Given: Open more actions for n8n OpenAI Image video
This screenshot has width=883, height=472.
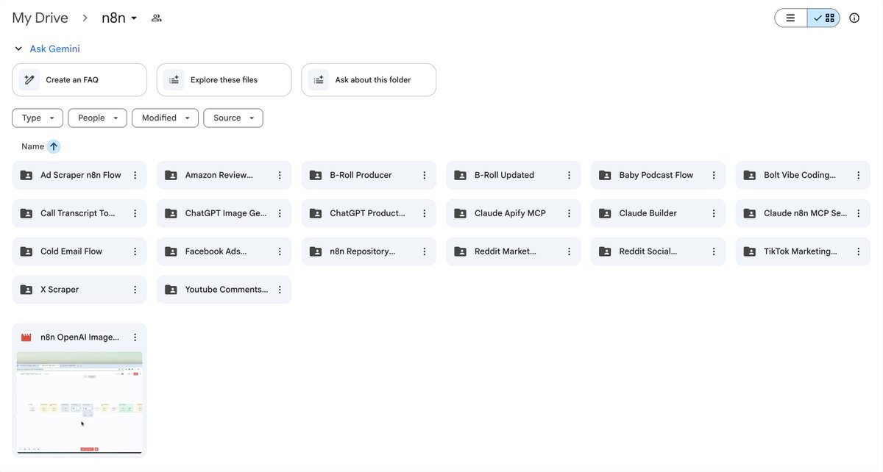Looking at the screenshot, I should pyautogui.click(x=135, y=337).
